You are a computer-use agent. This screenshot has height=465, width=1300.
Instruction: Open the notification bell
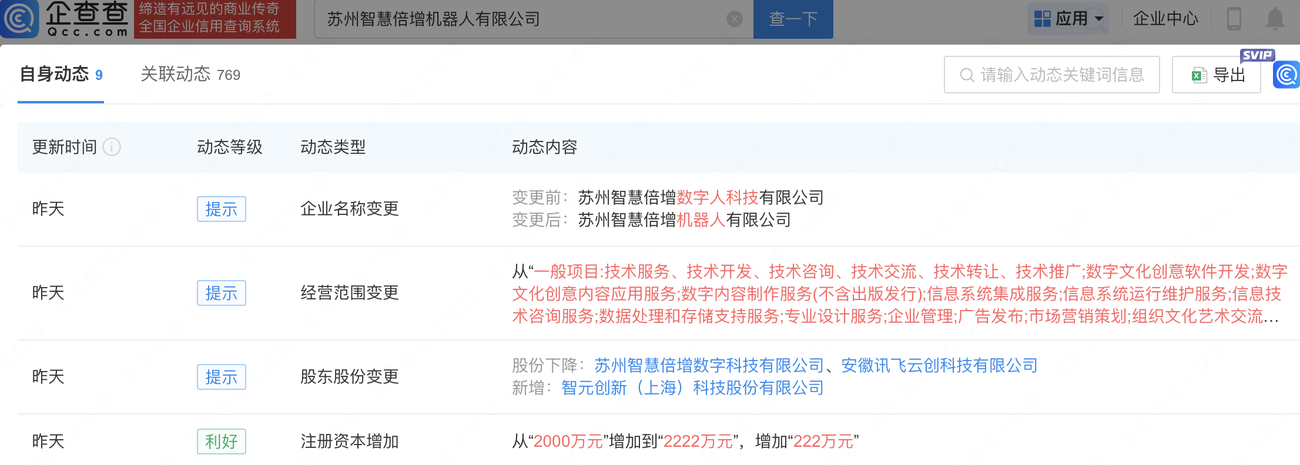click(1275, 19)
